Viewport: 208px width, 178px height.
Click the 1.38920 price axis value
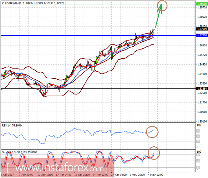coord(202,17)
